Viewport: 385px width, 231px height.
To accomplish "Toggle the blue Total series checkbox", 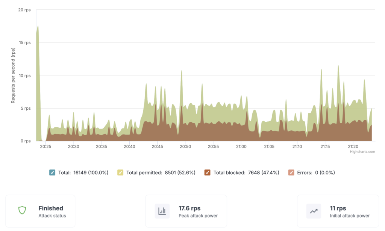I will tap(52, 173).
